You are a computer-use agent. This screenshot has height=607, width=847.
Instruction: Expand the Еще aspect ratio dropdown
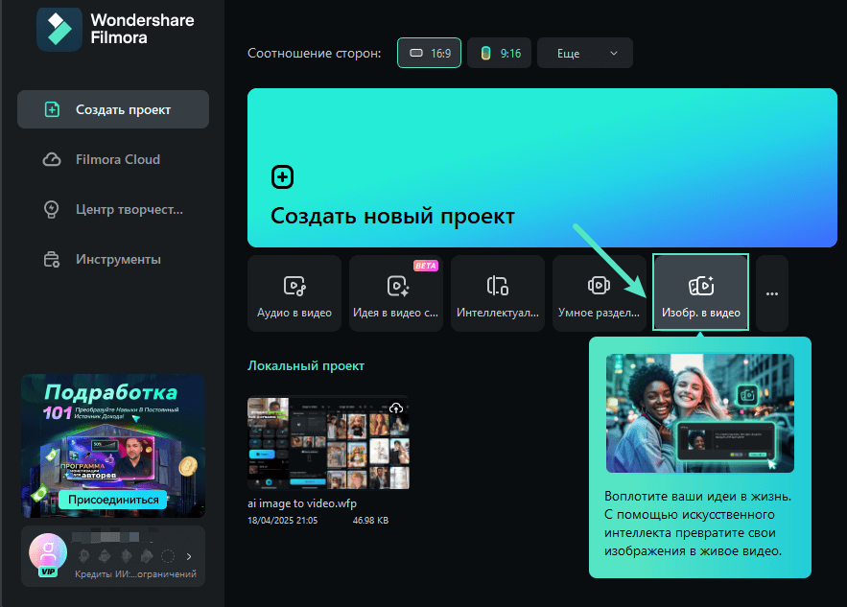(585, 53)
